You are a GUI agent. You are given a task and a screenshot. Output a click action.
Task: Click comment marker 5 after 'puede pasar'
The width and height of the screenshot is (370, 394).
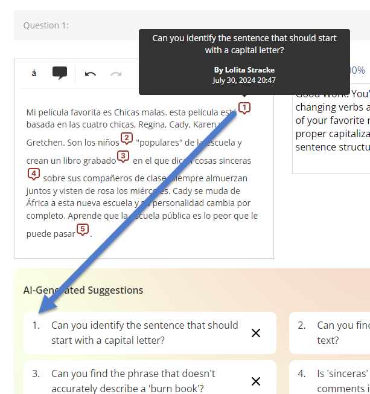coord(83,230)
